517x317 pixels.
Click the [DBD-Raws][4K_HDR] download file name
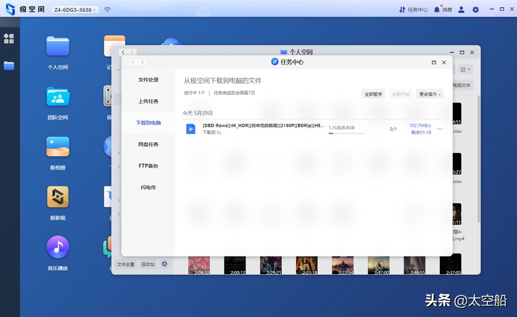click(x=263, y=125)
